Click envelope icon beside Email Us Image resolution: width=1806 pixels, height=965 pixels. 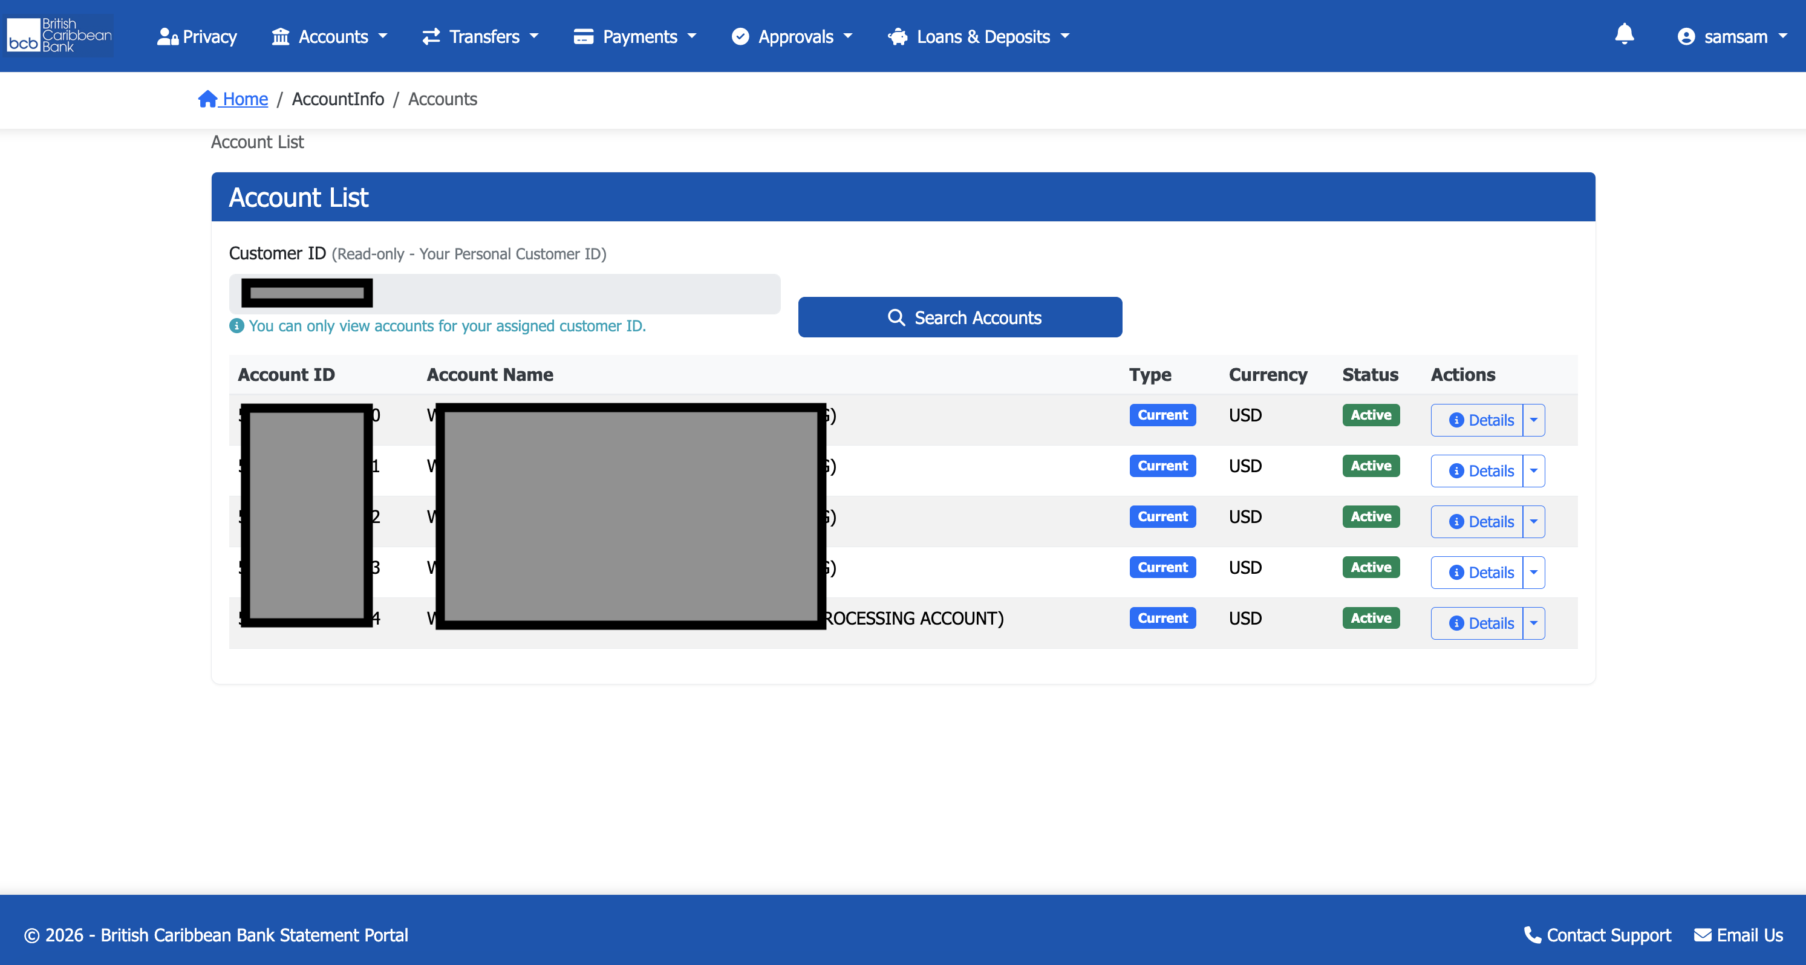click(1703, 935)
